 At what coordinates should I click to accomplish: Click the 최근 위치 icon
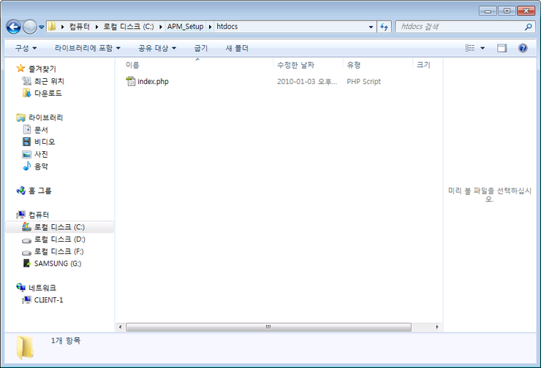click(26, 81)
